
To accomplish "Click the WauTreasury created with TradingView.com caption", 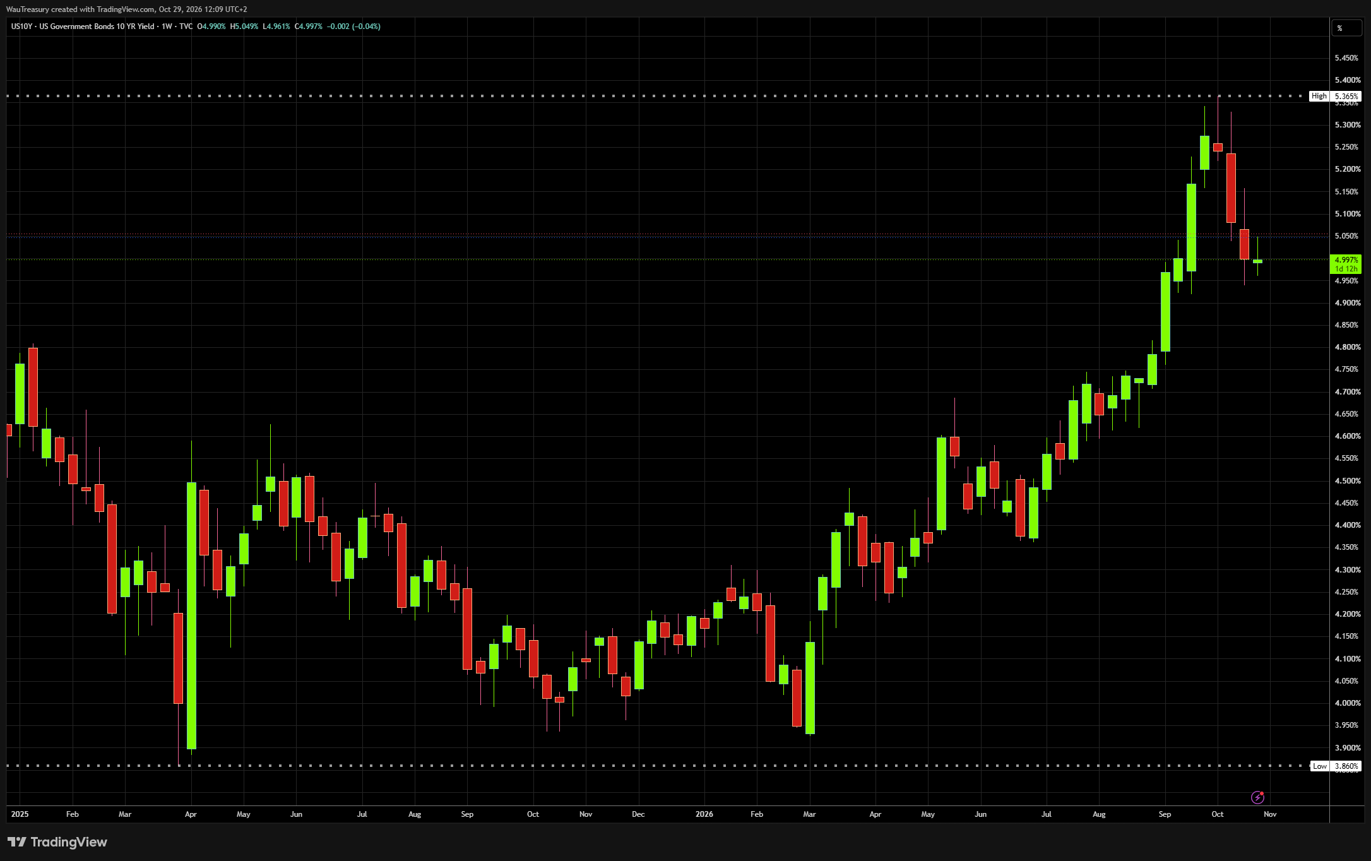I will tap(80, 9).
